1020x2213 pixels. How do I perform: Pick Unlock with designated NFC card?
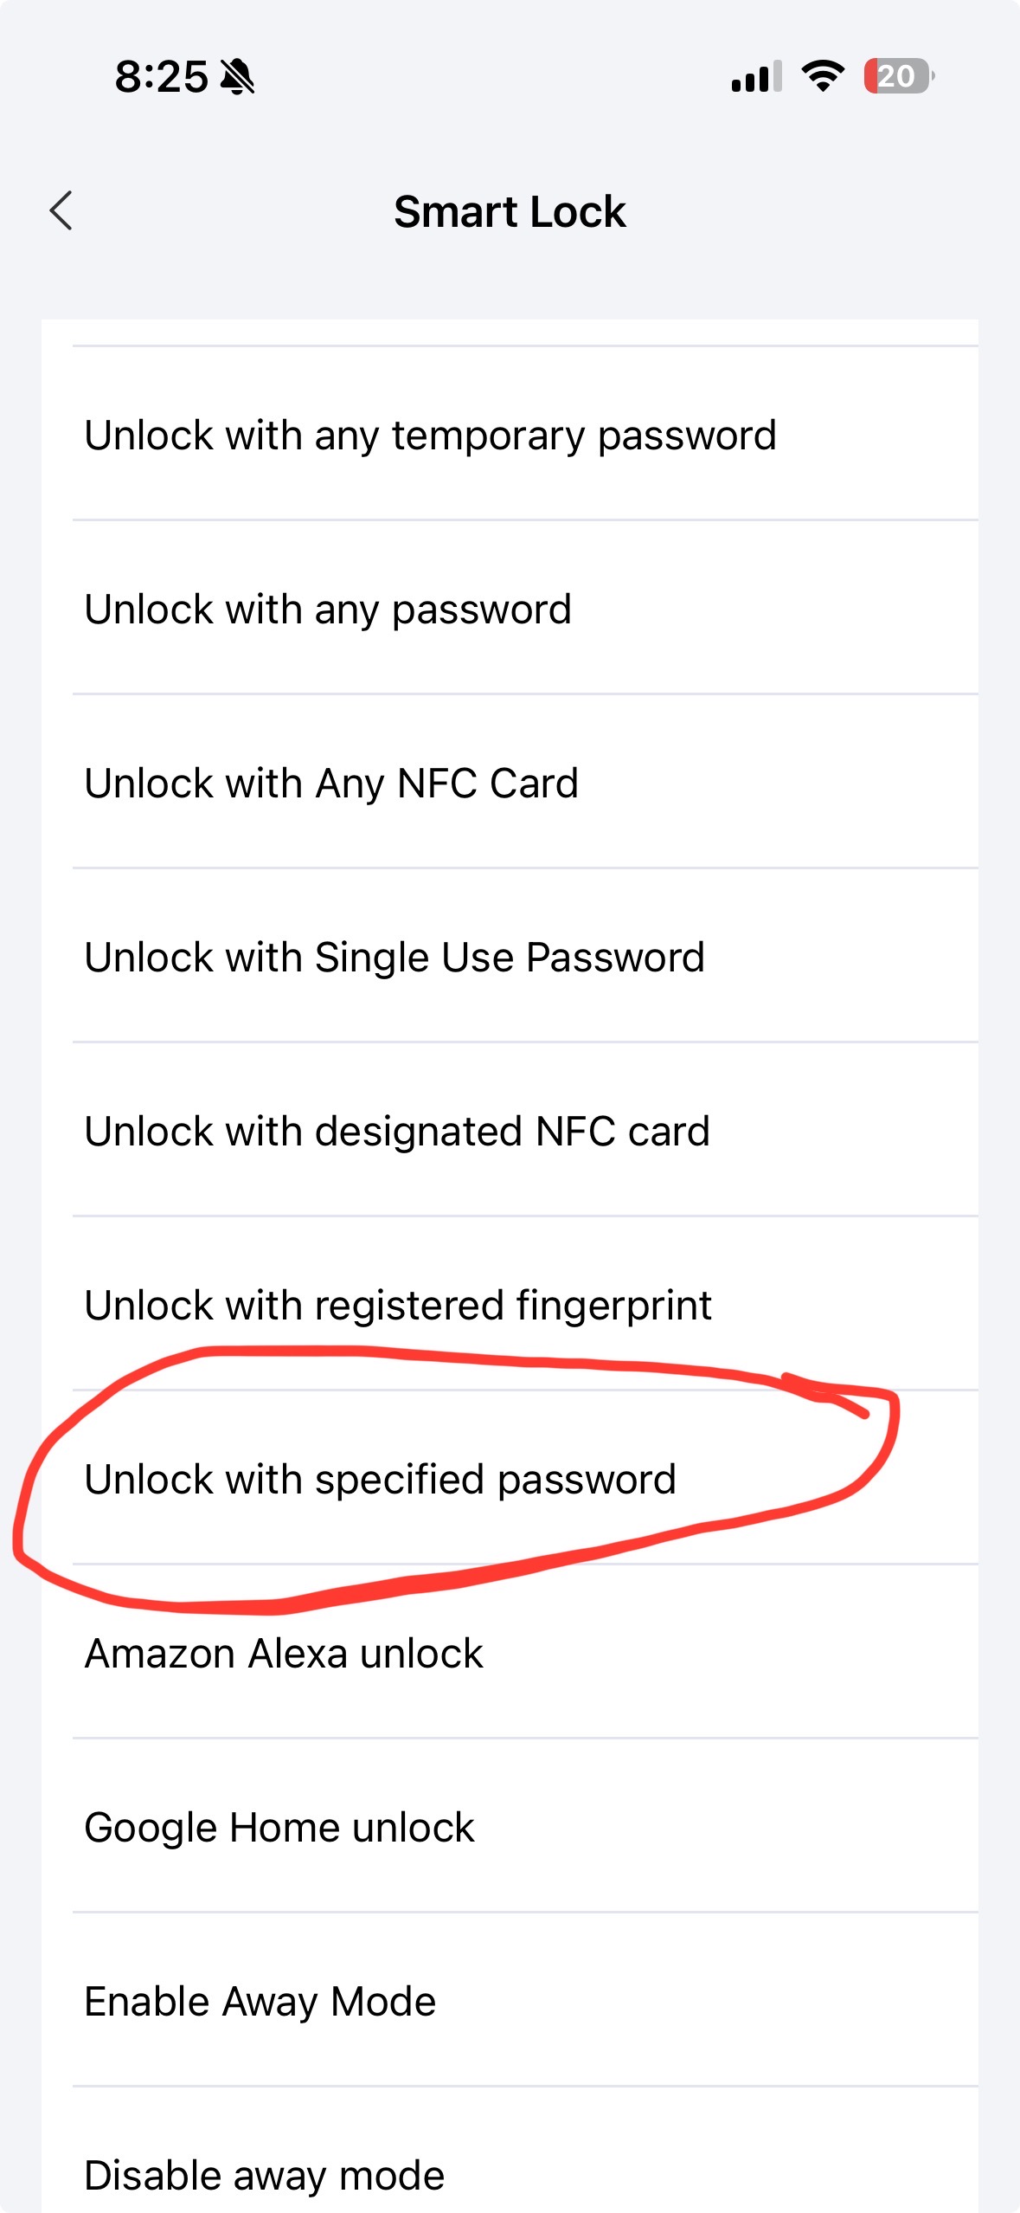(x=397, y=1131)
